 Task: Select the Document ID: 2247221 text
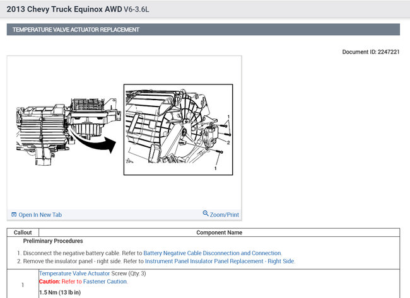coord(371,52)
